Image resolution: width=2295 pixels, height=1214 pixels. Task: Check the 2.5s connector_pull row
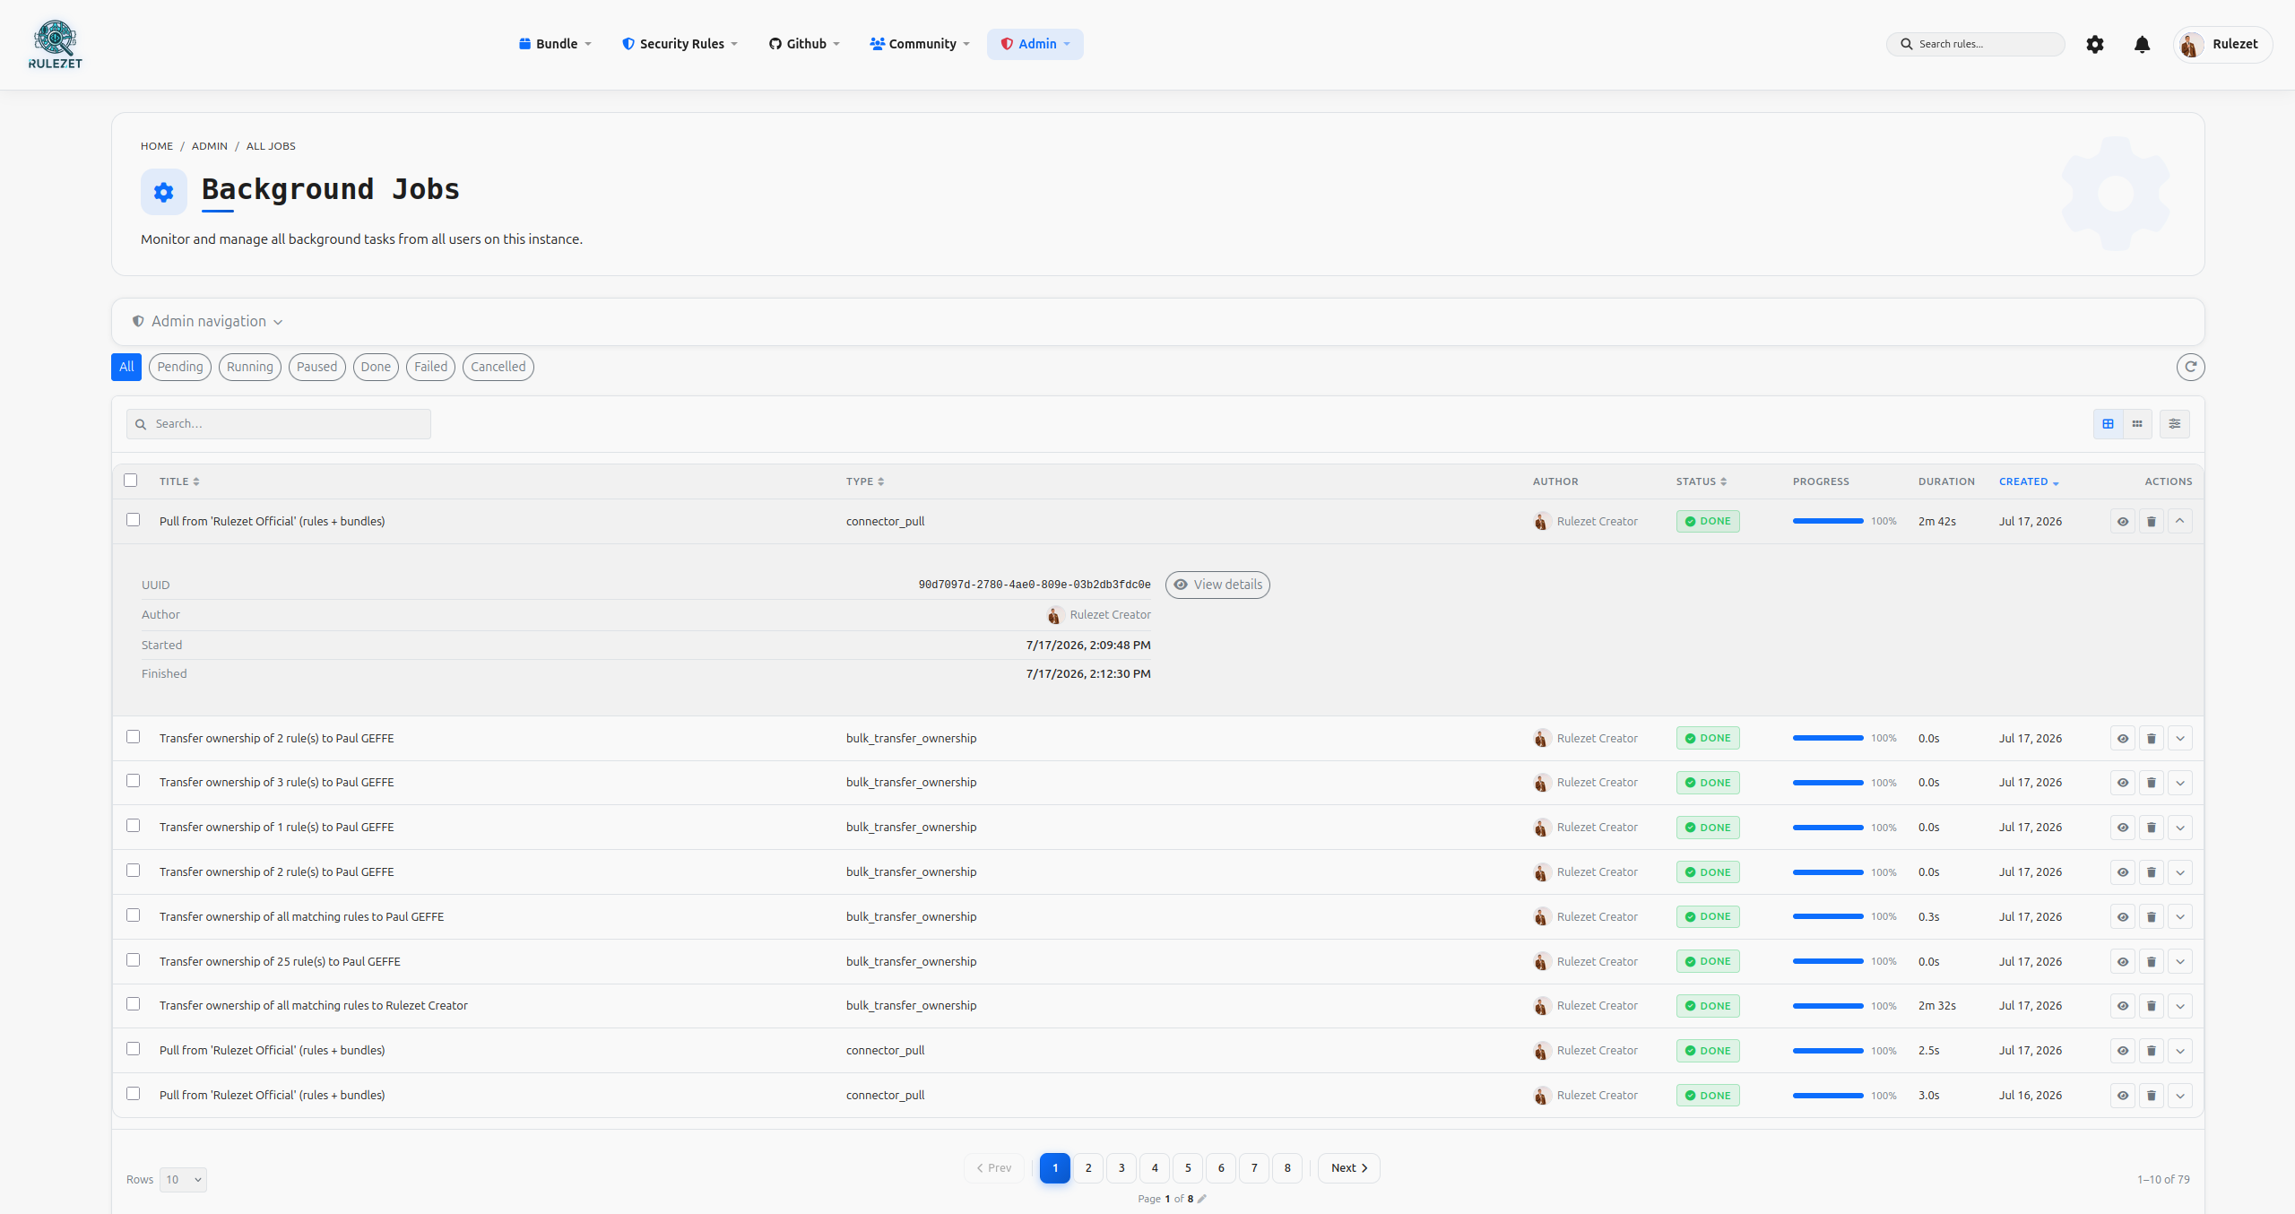coord(134,1049)
